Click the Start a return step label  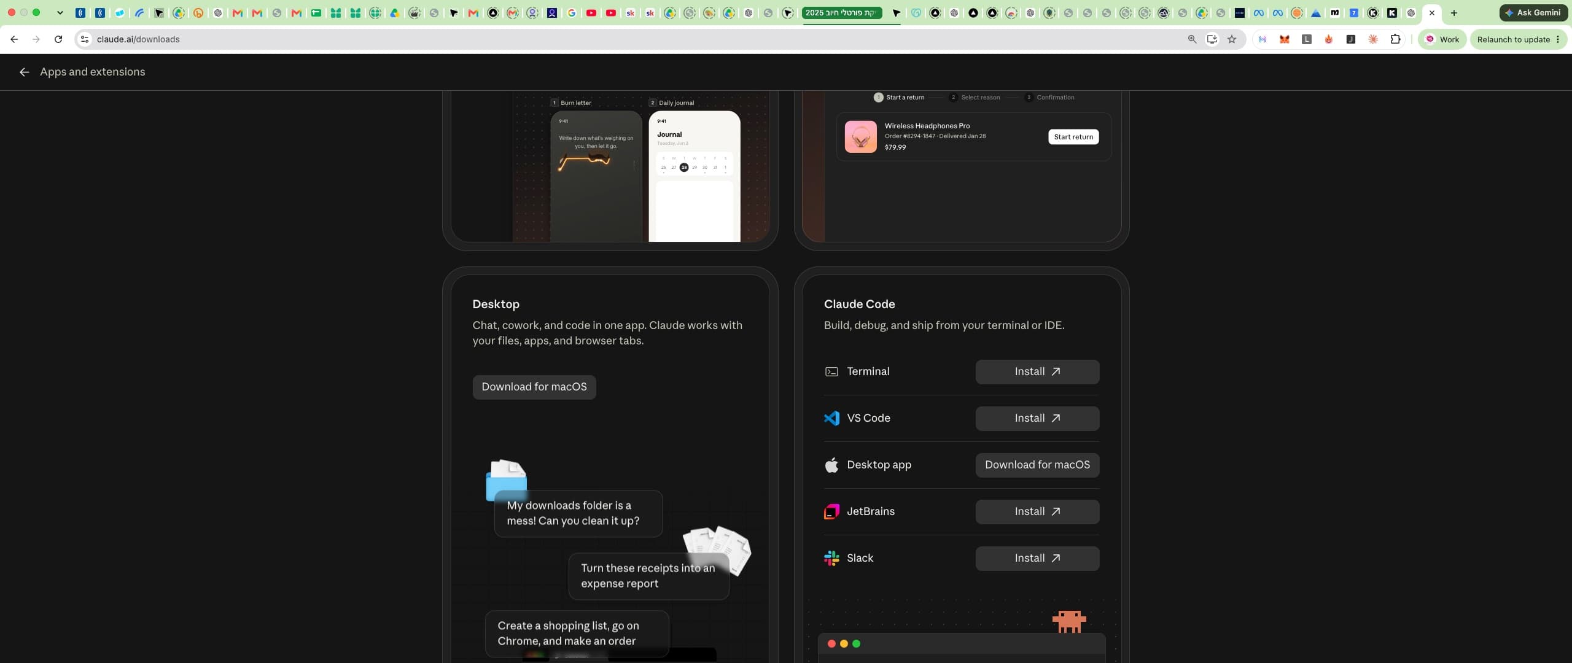click(905, 97)
